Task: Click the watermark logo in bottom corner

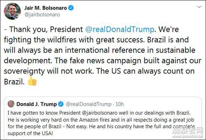Action: pyautogui.click(x=188, y=133)
